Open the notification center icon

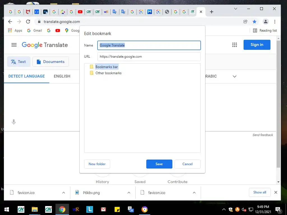point(278,210)
